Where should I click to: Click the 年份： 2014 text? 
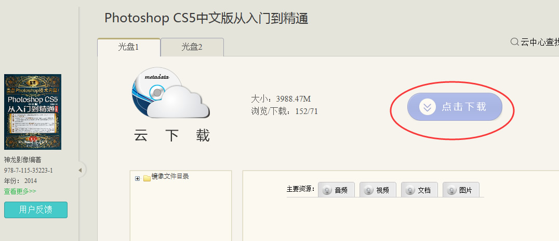(x=20, y=181)
